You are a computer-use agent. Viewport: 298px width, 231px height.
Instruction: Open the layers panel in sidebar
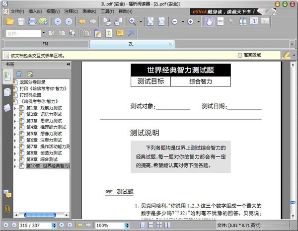click(x=7, y=108)
